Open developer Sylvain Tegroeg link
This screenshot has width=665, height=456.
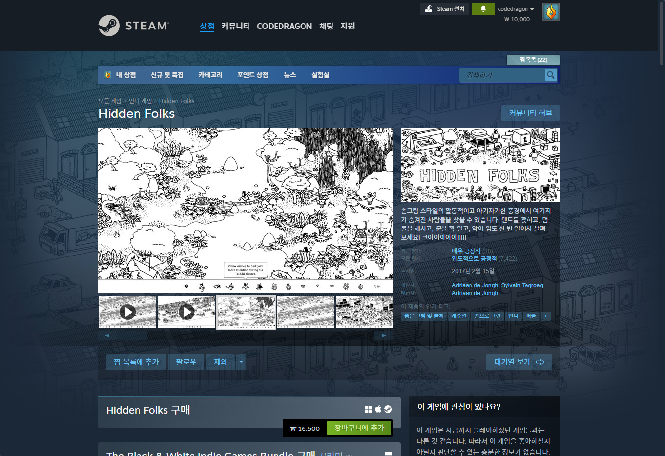pyautogui.click(x=522, y=285)
